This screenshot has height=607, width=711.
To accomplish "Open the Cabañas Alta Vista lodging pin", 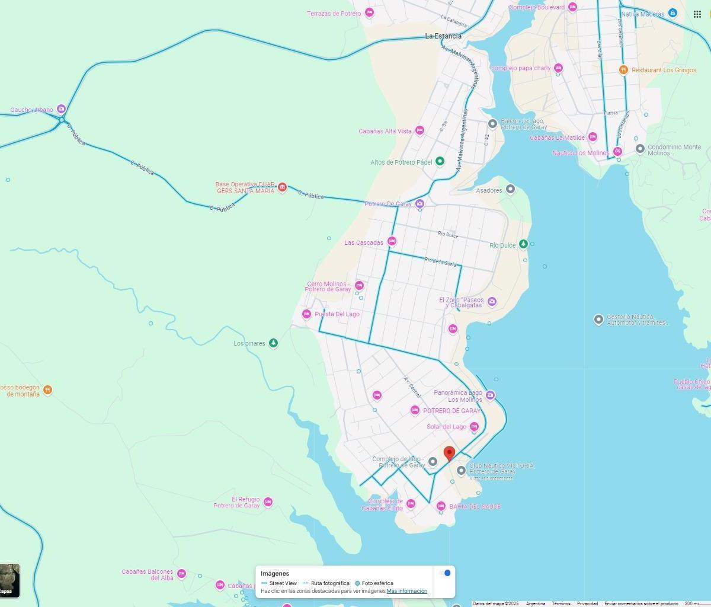I will point(419,130).
